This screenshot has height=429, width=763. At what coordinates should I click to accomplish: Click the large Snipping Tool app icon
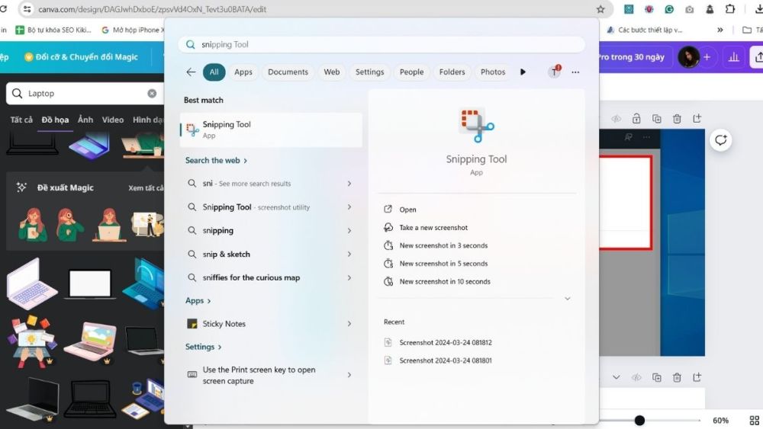pos(476,126)
